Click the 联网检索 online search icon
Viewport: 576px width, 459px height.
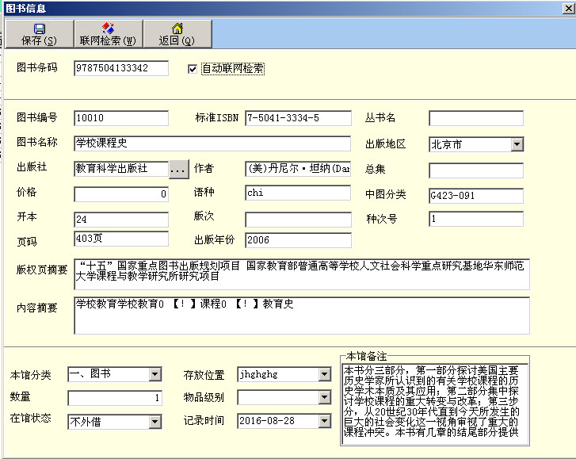pyautogui.click(x=108, y=29)
